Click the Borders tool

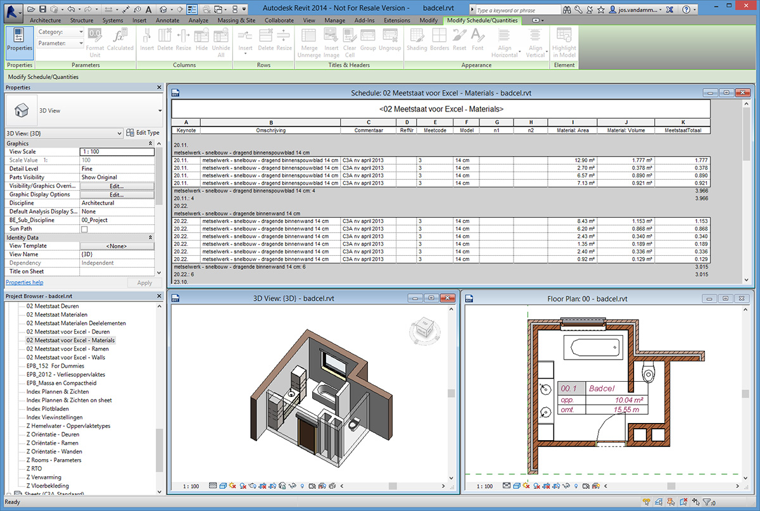click(x=440, y=39)
